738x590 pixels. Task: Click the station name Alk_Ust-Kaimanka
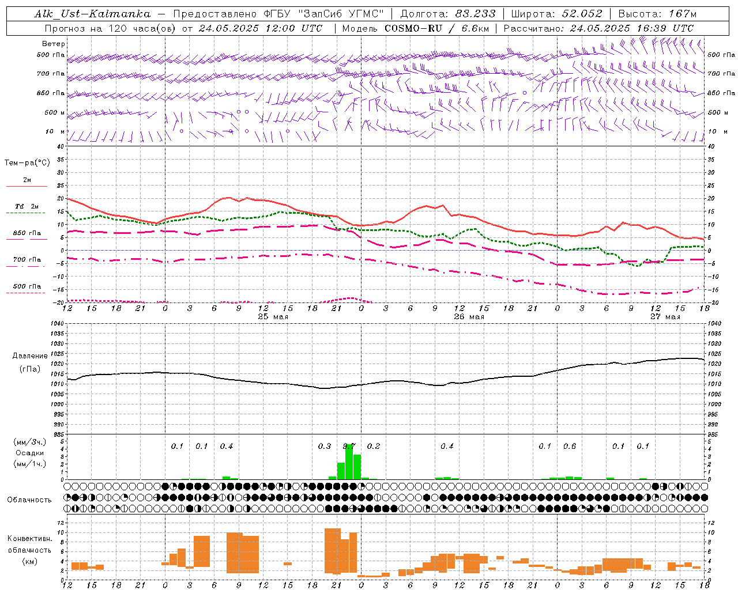92,14
